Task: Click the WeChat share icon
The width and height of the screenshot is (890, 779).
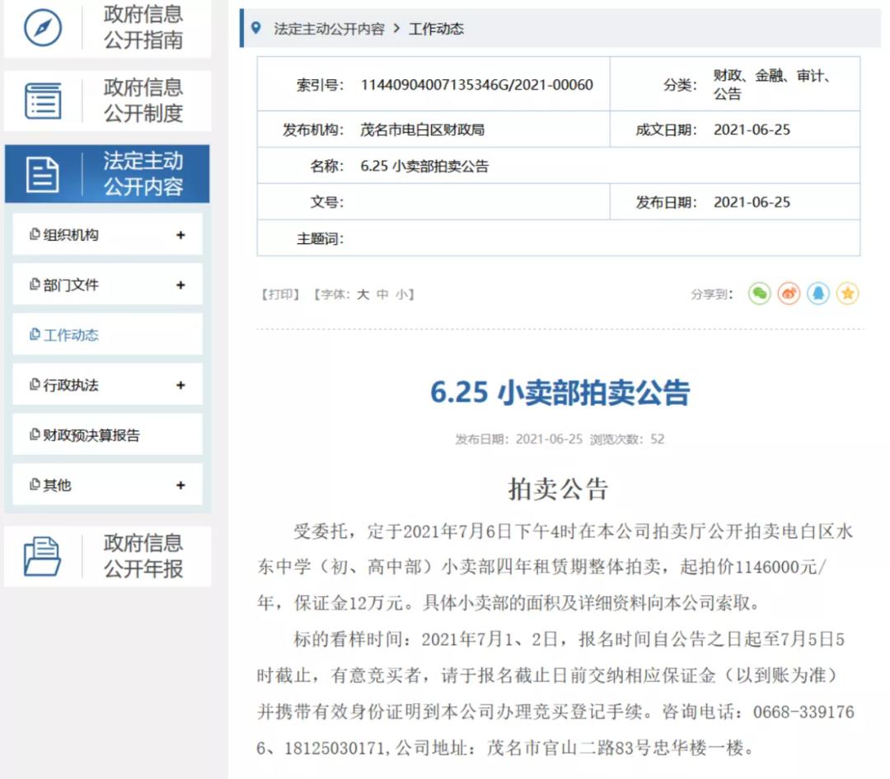Action: (x=759, y=293)
